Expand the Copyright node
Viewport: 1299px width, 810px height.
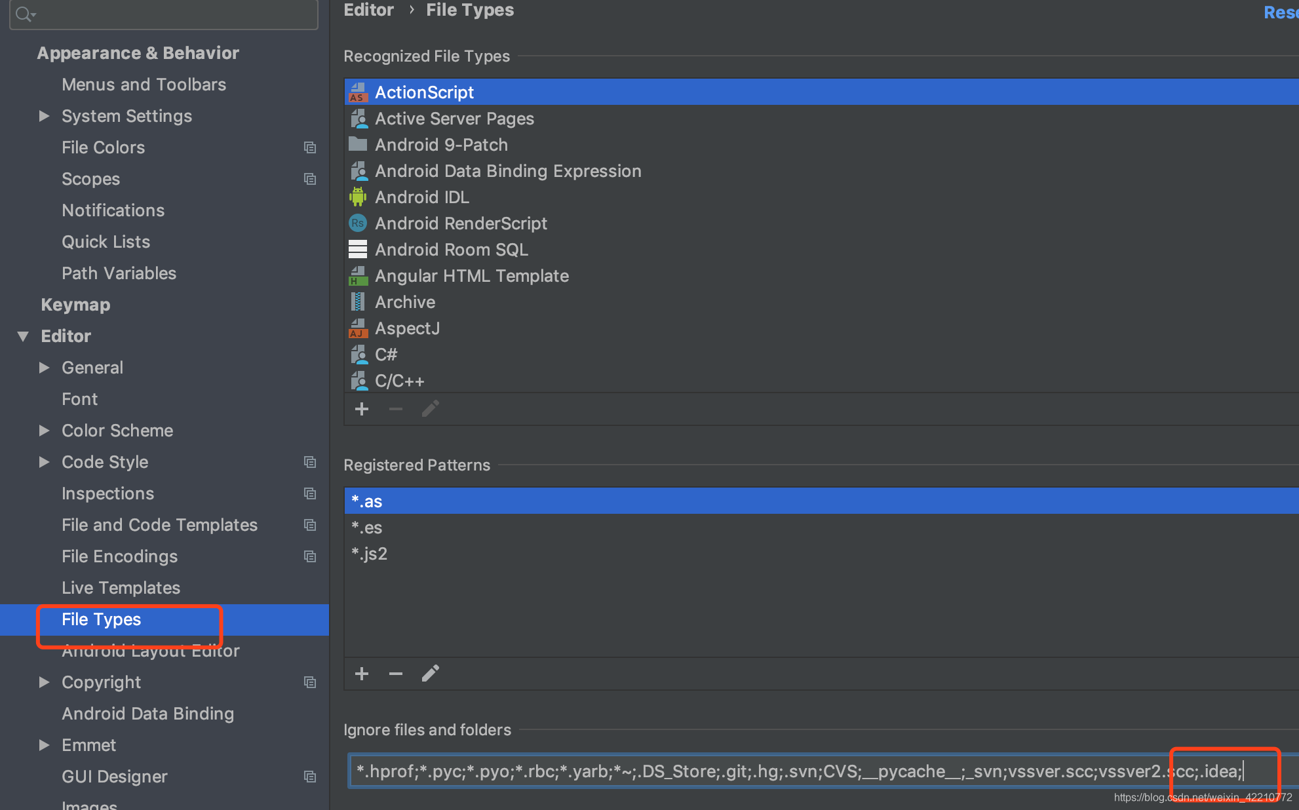(44, 682)
